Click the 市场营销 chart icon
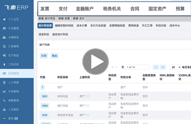The height and width of the screenshot is (124, 191). coord(4,91)
